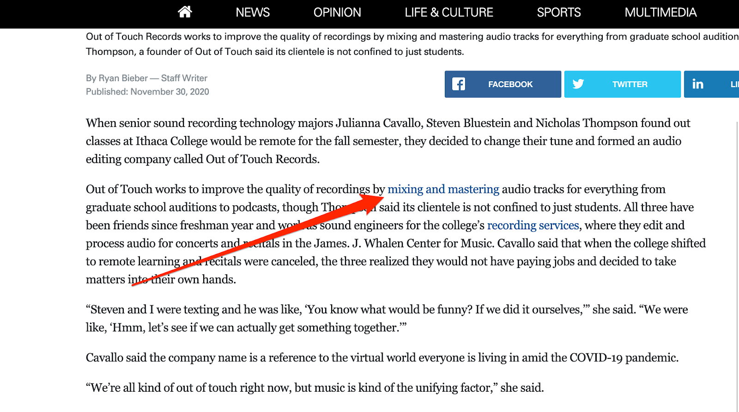Image resolution: width=739 pixels, height=412 pixels.
Task: Click the paragraph mentioning COVID-19 pandemic
Action: point(382,358)
